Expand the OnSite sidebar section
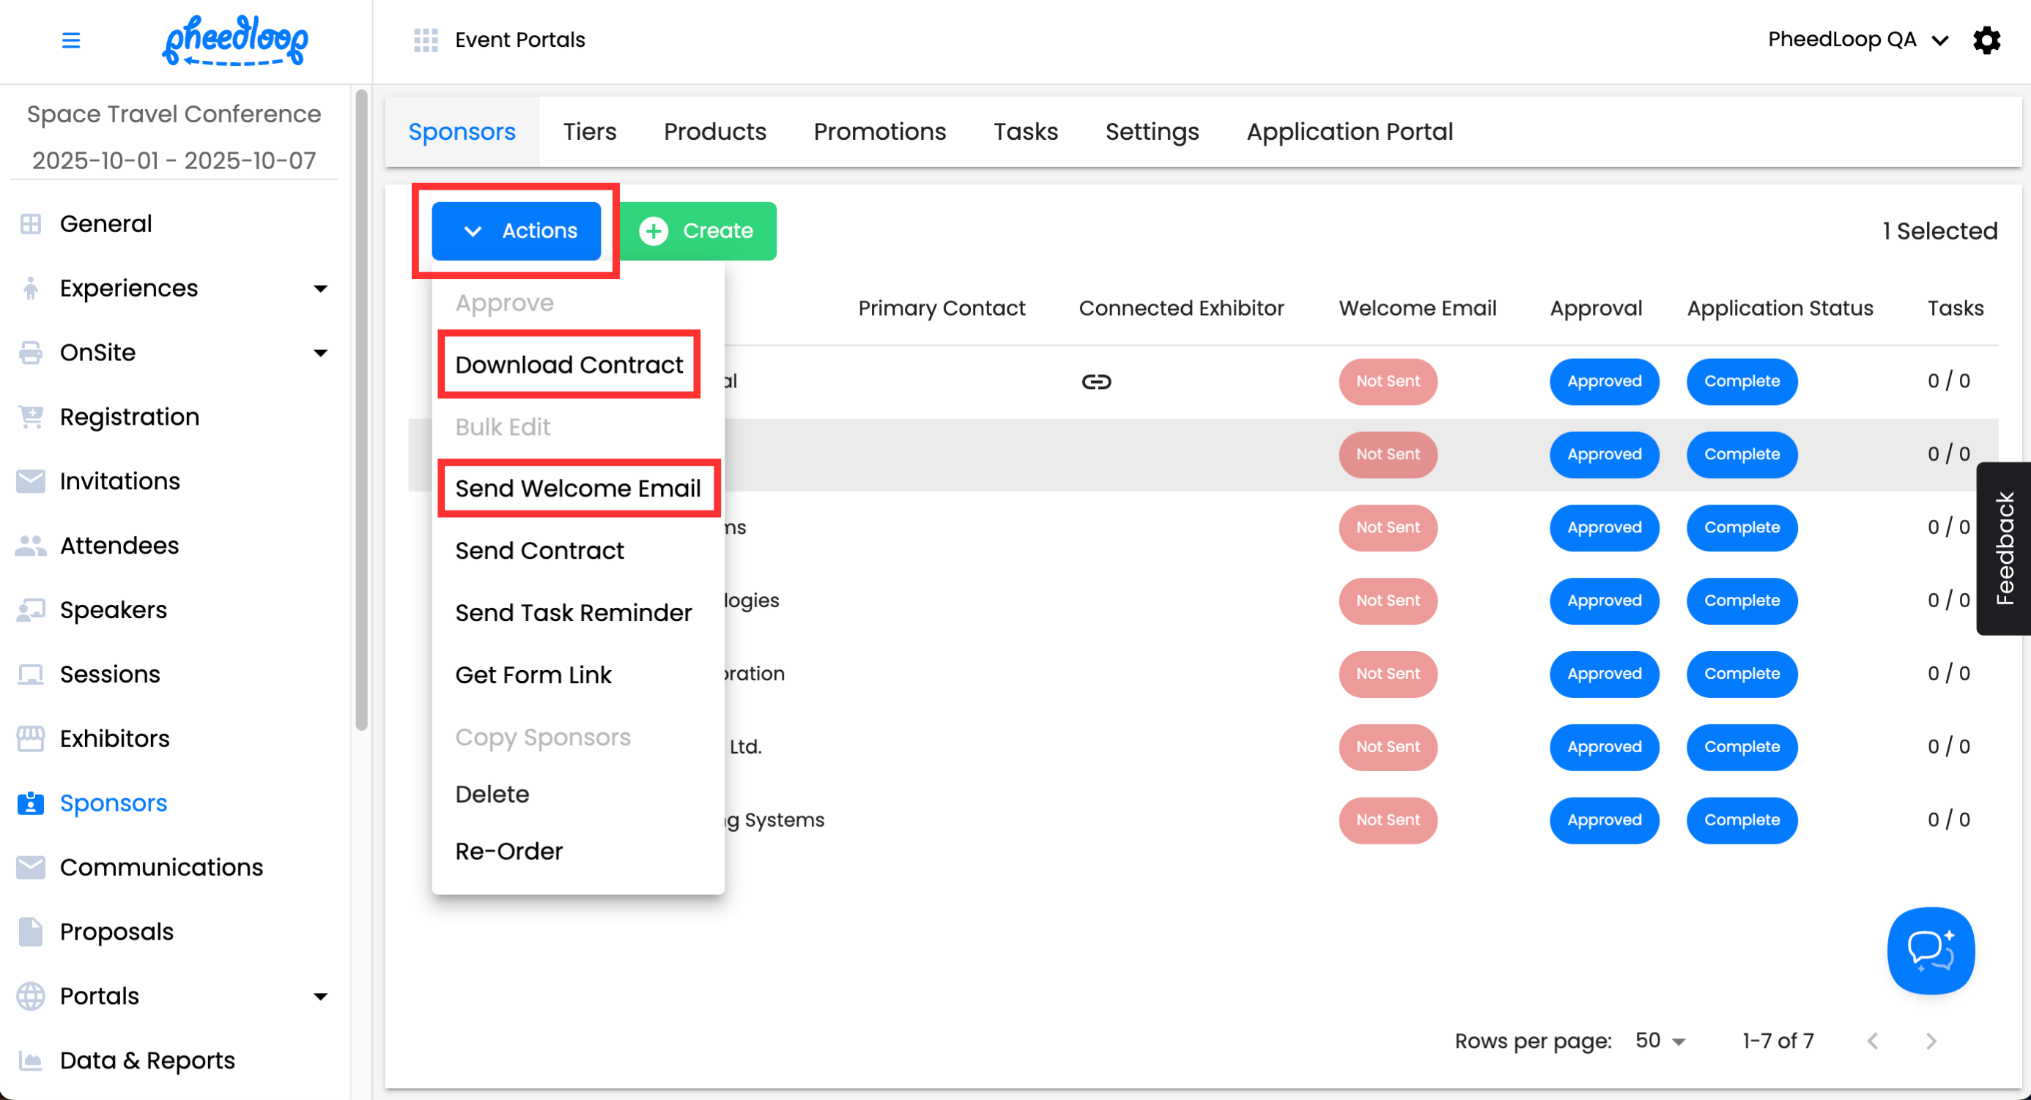 point(320,353)
